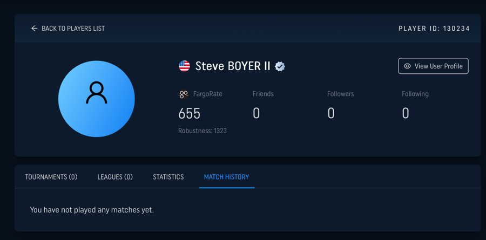Viewport: 486px width, 240px height.
Task: Open the Leagues (0) tab
Action: click(x=115, y=177)
